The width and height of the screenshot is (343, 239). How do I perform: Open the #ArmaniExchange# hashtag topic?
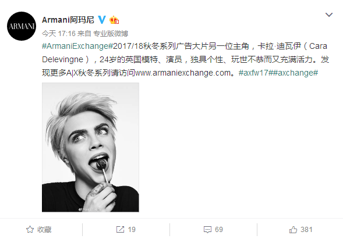click(x=77, y=46)
